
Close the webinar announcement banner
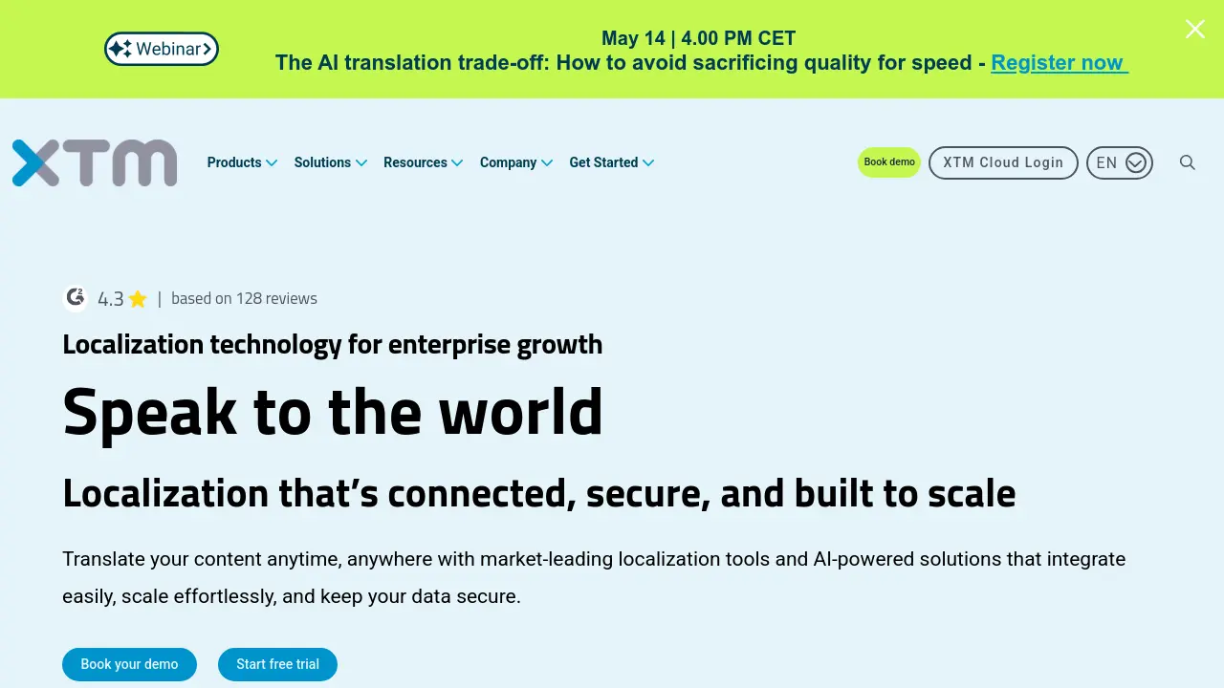(1195, 29)
